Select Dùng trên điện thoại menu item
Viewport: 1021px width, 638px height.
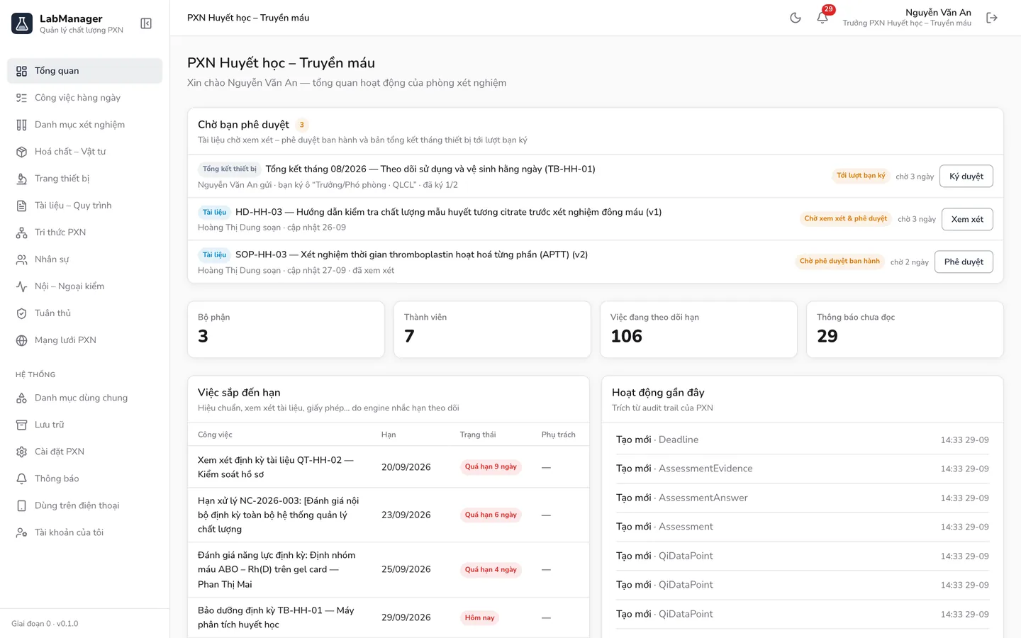pos(85,505)
